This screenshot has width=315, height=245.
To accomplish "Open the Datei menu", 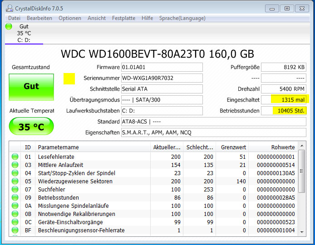I will [14, 18].
